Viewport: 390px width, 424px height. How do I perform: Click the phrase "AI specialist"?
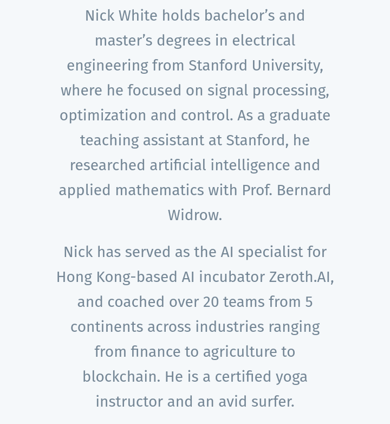[x=262, y=252]
